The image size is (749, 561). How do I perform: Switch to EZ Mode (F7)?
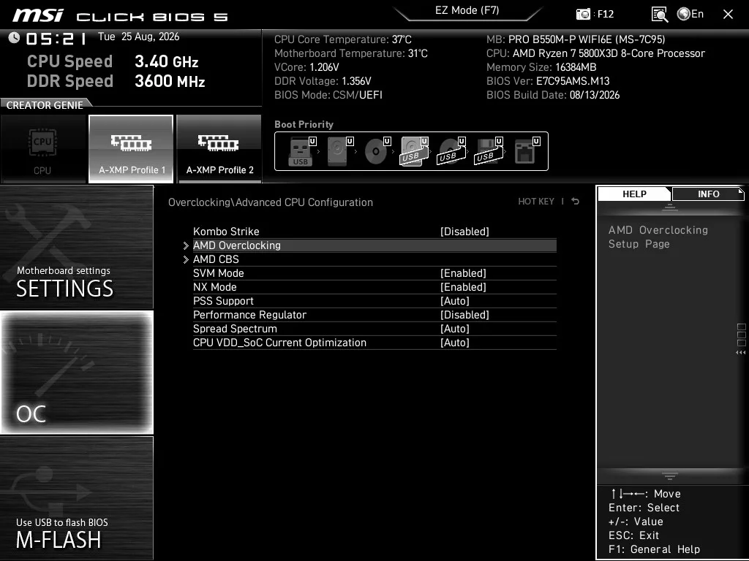point(467,10)
